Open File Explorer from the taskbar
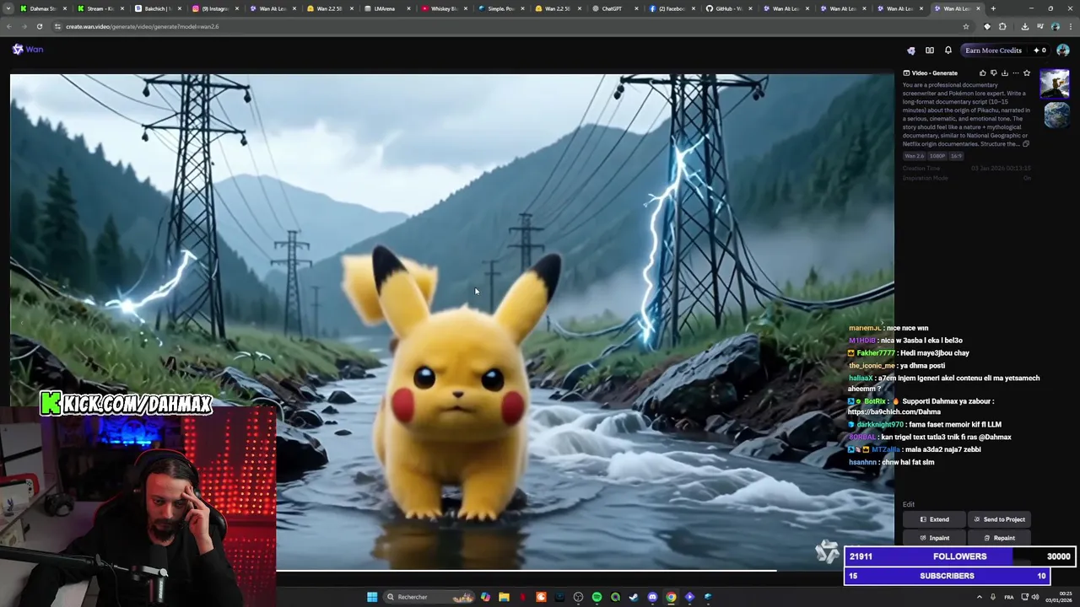 tap(504, 597)
